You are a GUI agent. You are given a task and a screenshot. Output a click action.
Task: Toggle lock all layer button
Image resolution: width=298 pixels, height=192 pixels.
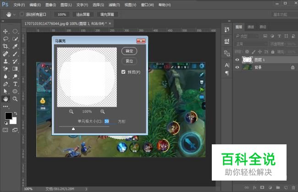tap(273, 52)
